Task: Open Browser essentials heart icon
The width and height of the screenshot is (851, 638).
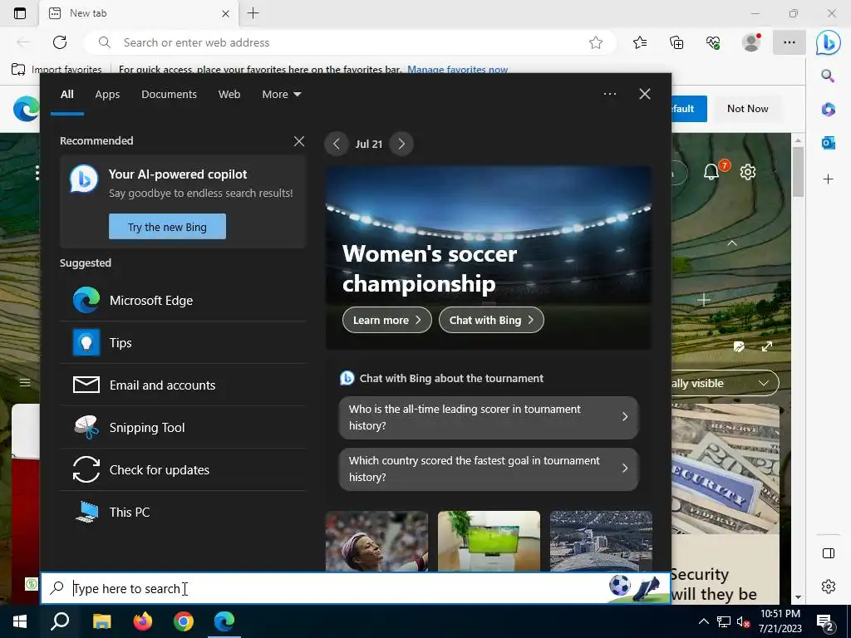Action: pos(713,43)
